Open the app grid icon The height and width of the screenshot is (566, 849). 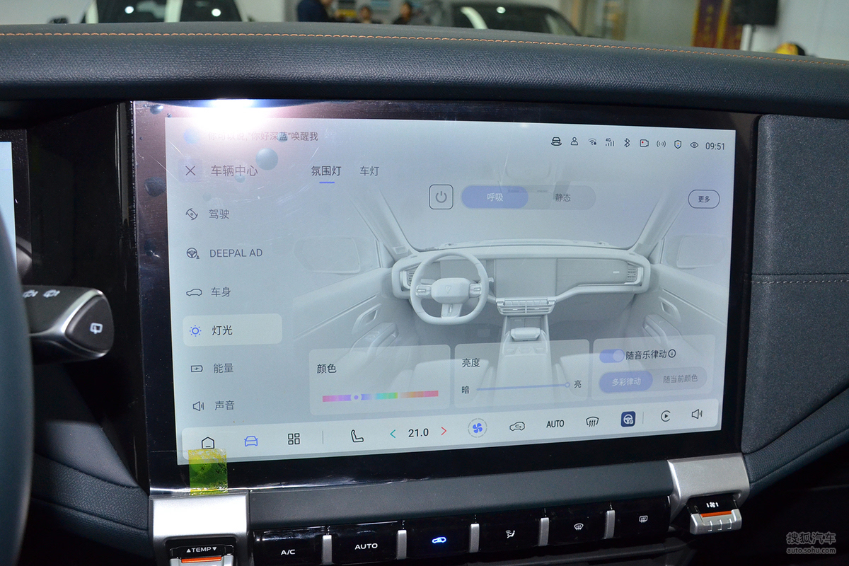(294, 439)
